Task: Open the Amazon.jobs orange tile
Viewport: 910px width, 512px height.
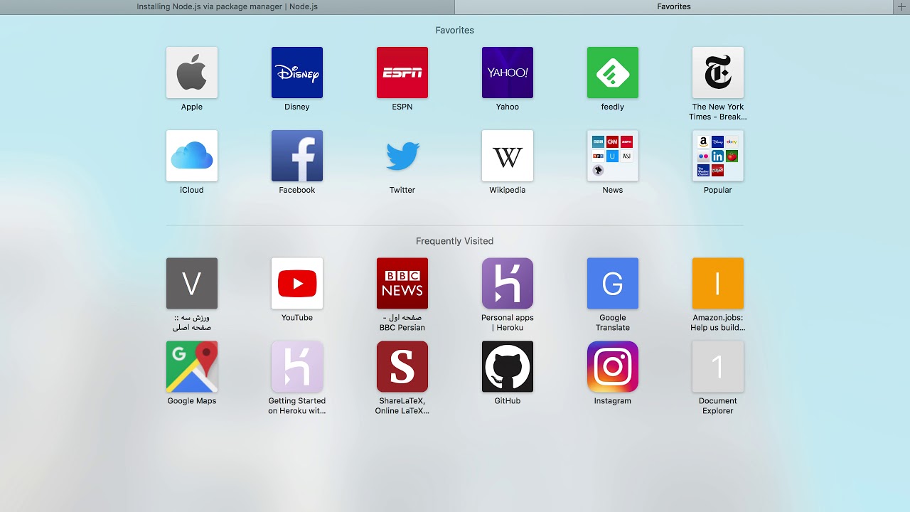Action: tap(718, 284)
